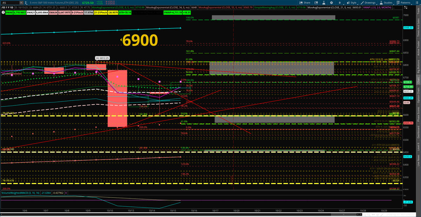The width and height of the screenshot is (421, 217).
Task: Click the scroll-left arrow near zoom icons
Action: point(358,215)
